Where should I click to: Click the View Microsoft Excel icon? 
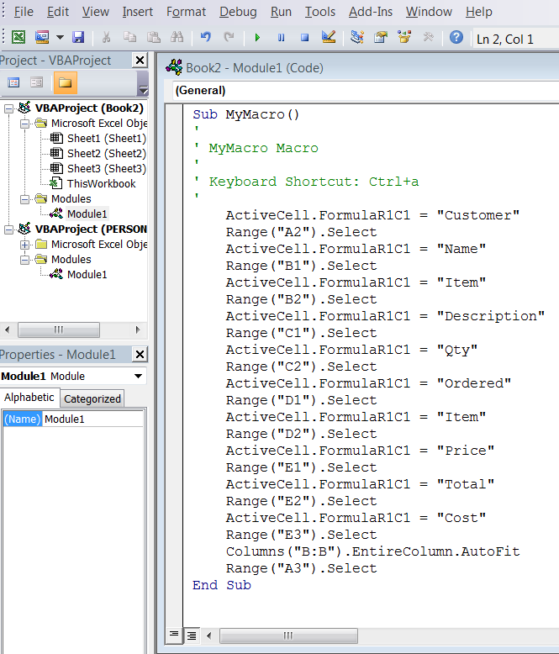click(x=18, y=38)
